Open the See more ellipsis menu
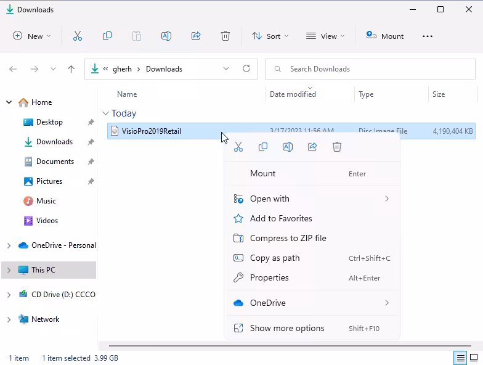 click(428, 36)
